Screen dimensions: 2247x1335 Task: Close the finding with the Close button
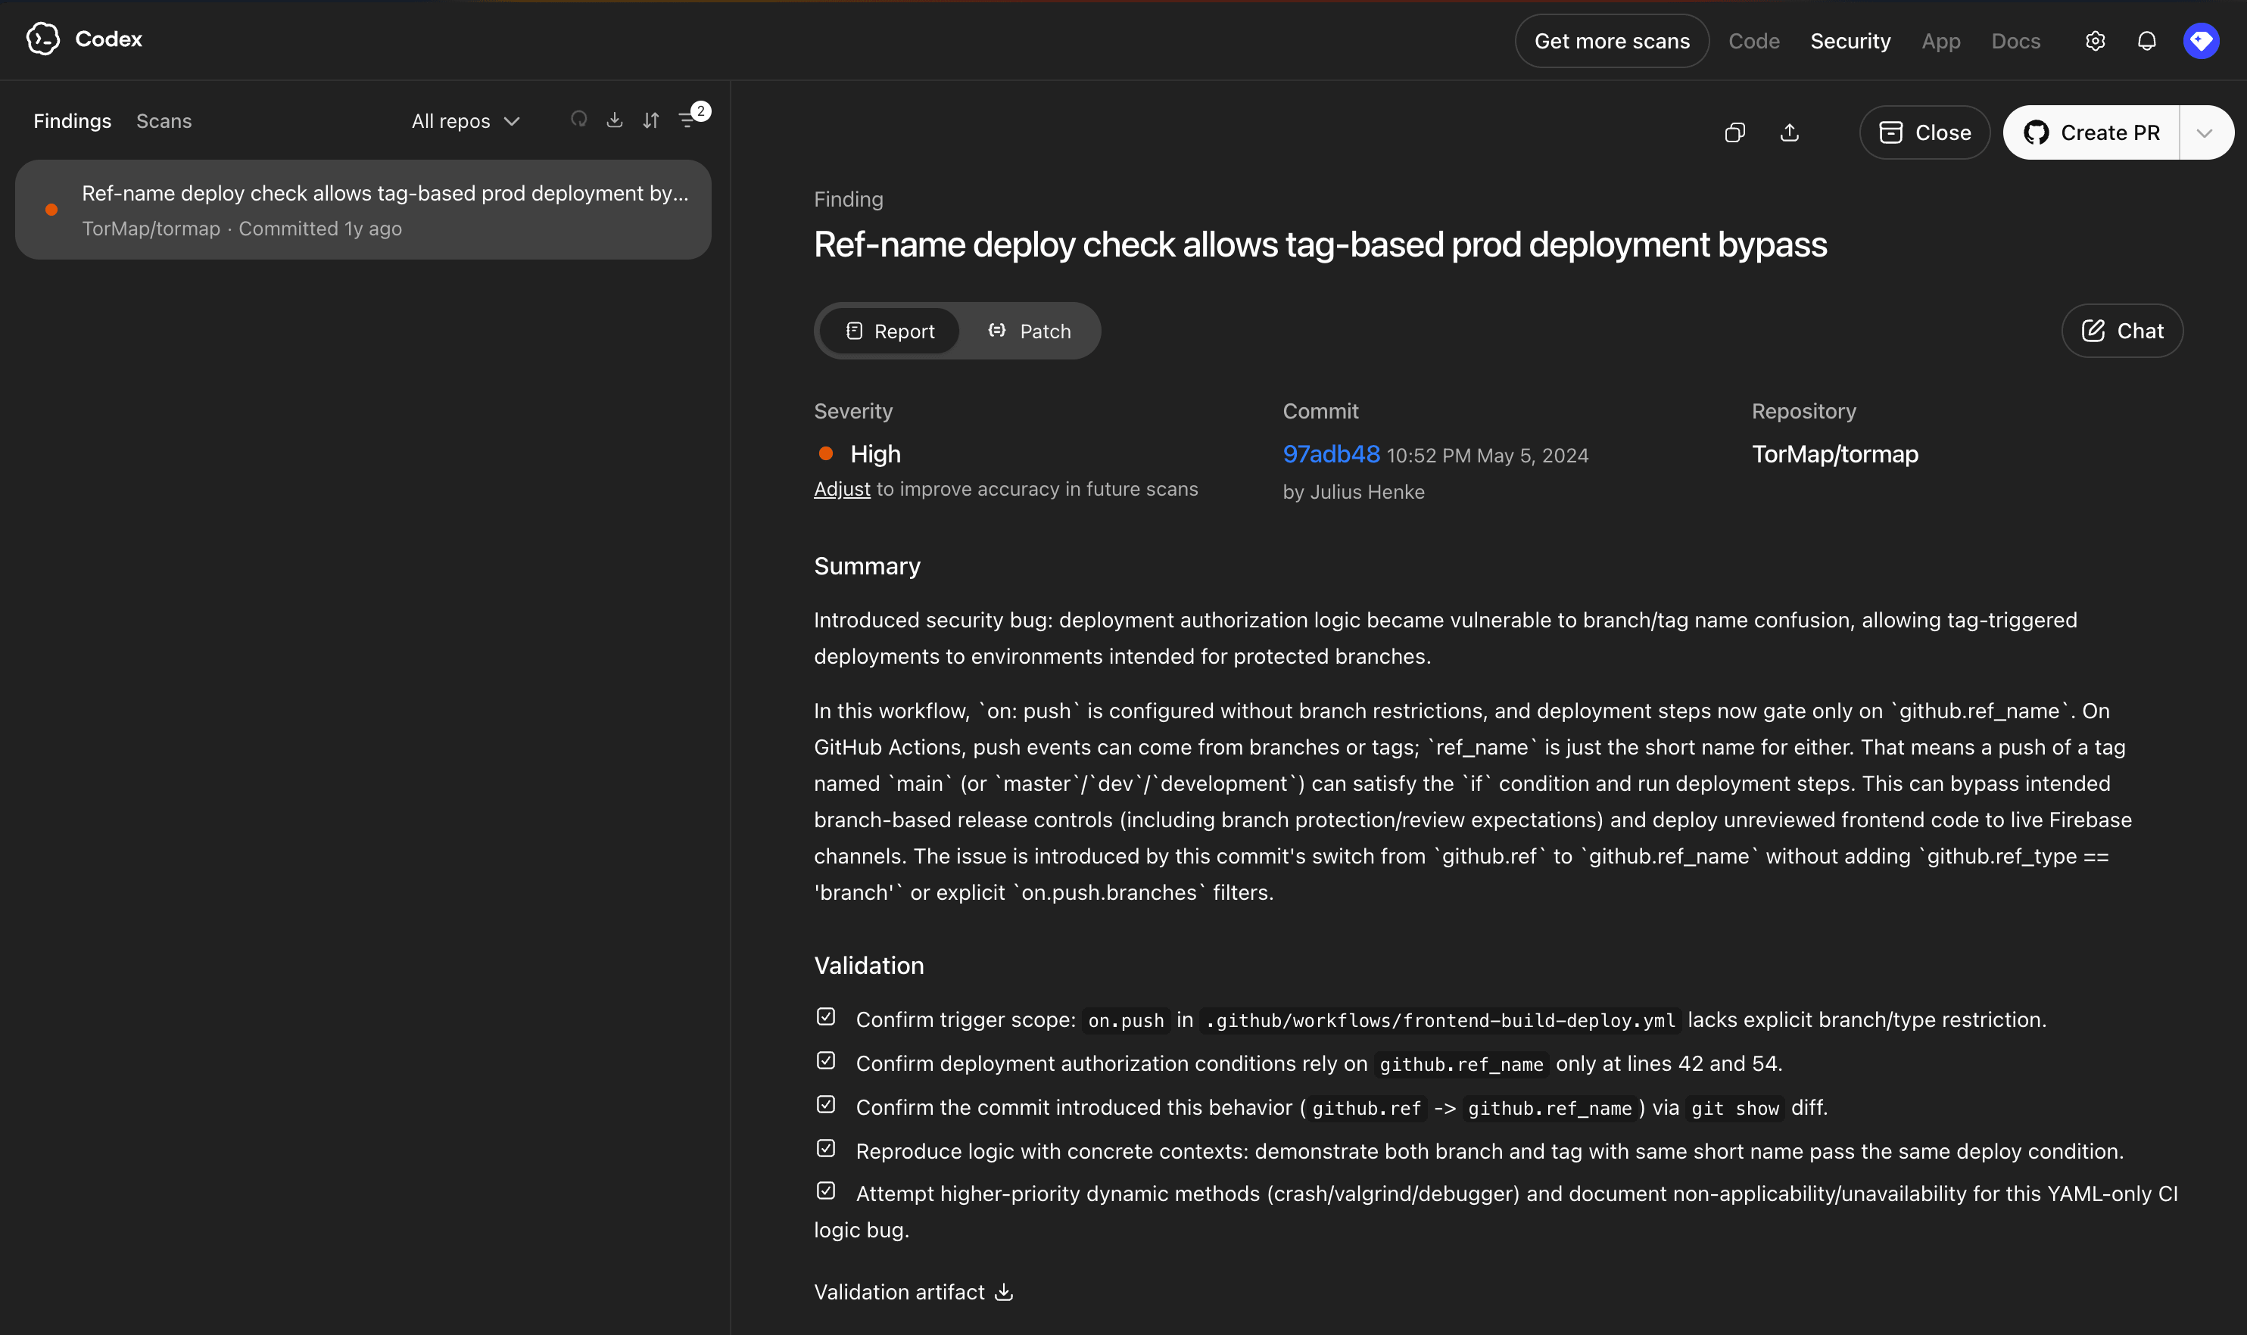click(x=1924, y=133)
